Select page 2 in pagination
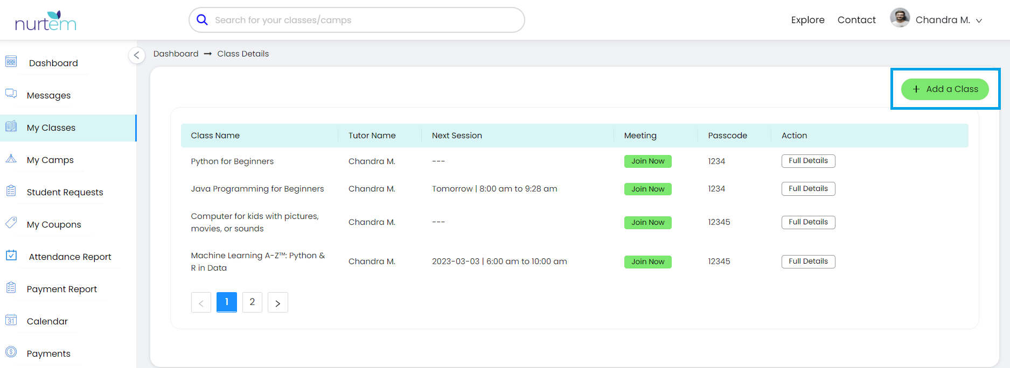The width and height of the screenshot is (1010, 368). [x=252, y=302]
